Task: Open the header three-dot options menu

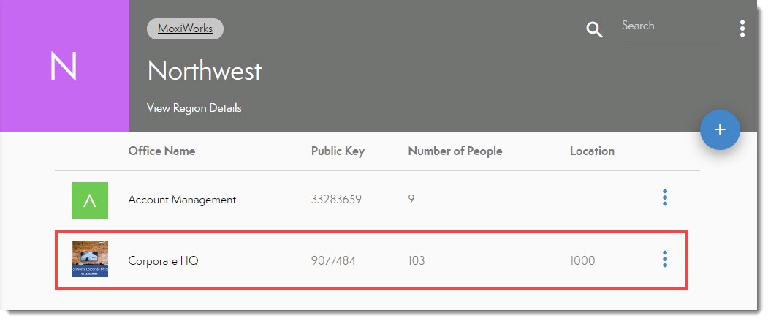Action: (x=742, y=29)
